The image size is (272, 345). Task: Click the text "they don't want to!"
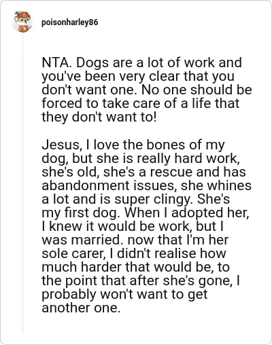click(99, 117)
